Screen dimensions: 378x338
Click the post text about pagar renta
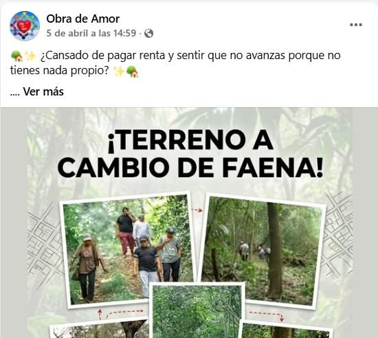(x=175, y=63)
